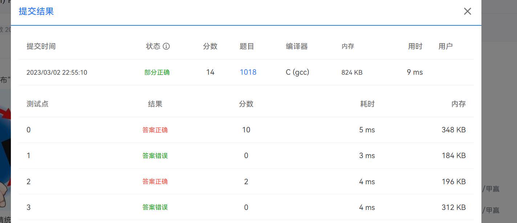Select test point 2 row
The width and height of the screenshot is (517, 223).
[x=29, y=181]
